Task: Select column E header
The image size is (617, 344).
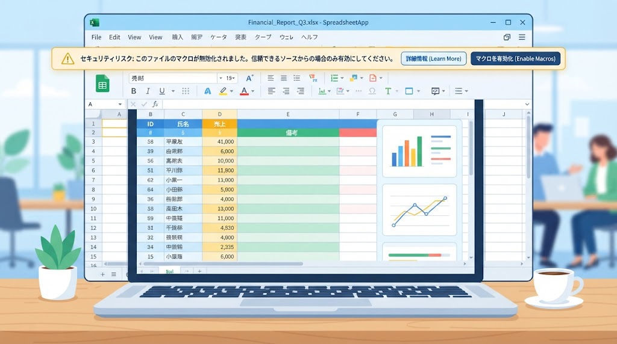Action: [x=288, y=114]
